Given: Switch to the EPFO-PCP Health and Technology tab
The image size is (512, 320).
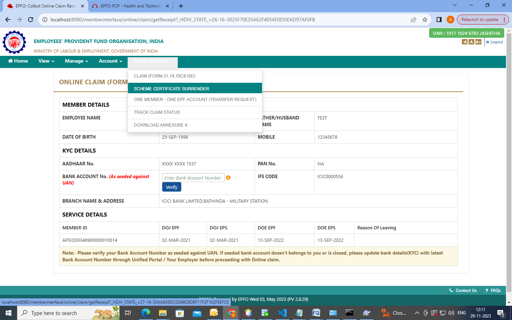Looking at the screenshot, I should [x=131, y=6].
